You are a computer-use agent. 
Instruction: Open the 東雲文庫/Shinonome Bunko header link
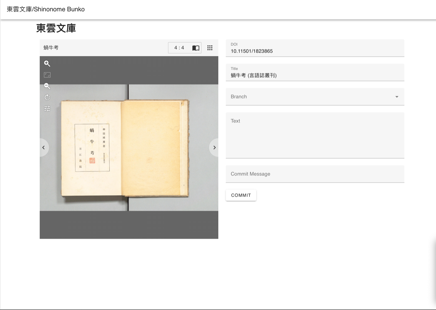pyautogui.click(x=46, y=9)
